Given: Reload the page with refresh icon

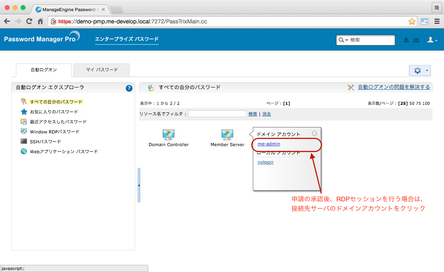Looking at the screenshot, I should click(x=29, y=21).
